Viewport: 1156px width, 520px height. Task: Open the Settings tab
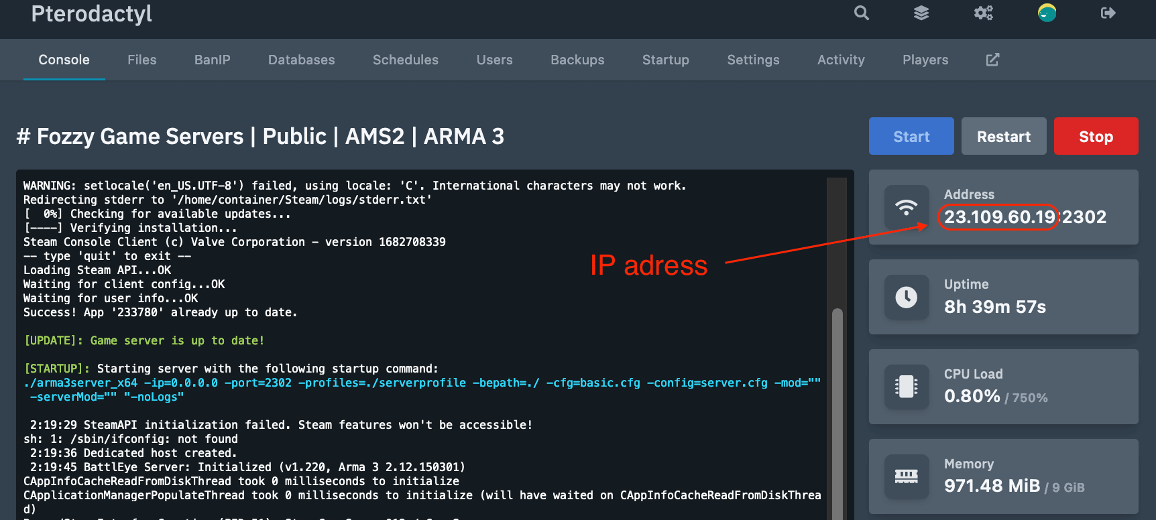(754, 60)
